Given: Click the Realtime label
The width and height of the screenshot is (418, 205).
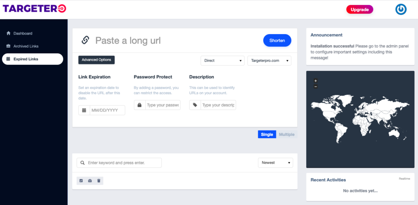Looking at the screenshot, I should pos(405,179).
